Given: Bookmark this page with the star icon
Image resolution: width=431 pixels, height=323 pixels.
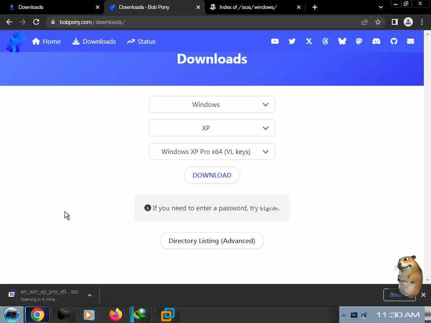Looking at the screenshot, I should [378, 22].
